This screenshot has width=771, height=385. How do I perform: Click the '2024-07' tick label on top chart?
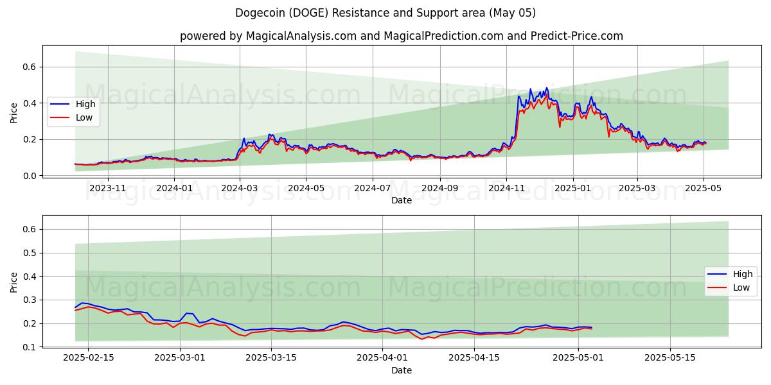pyautogui.click(x=373, y=188)
